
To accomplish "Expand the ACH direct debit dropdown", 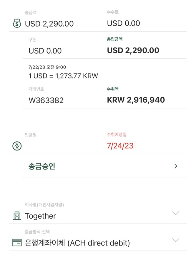I will (x=175, y=240).
